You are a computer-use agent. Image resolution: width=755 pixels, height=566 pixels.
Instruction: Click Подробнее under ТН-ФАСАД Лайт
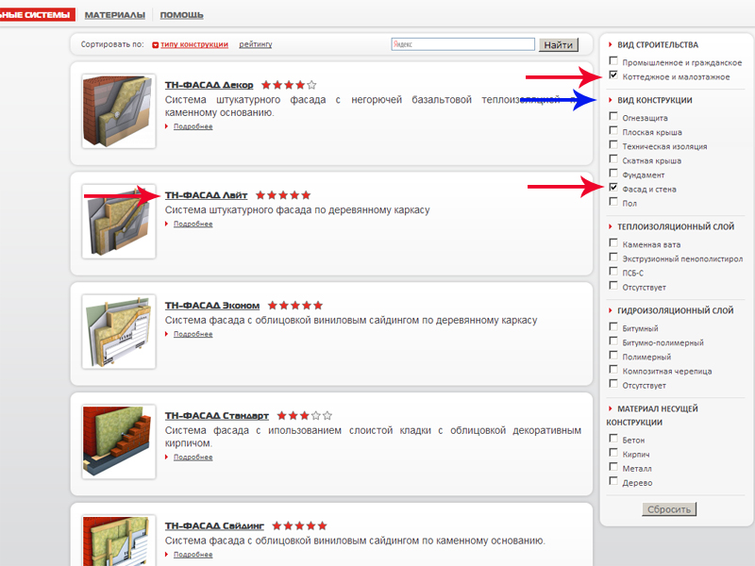click(x=193, y=224)
